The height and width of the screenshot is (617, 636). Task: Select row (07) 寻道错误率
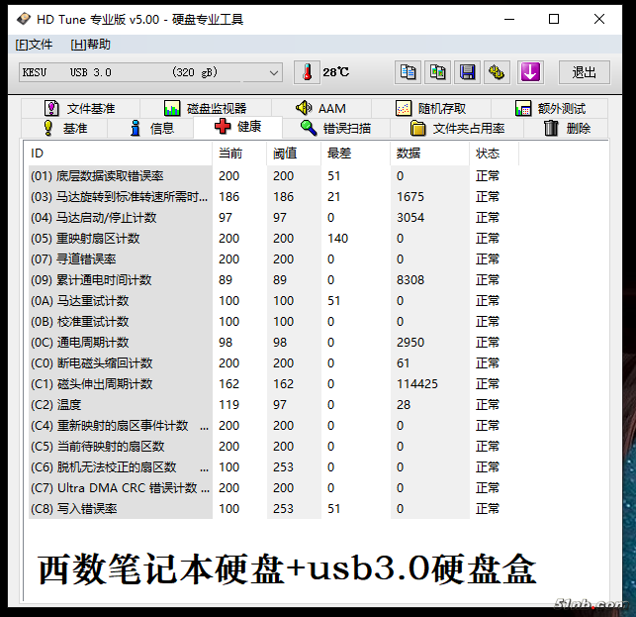coord(274,258)
